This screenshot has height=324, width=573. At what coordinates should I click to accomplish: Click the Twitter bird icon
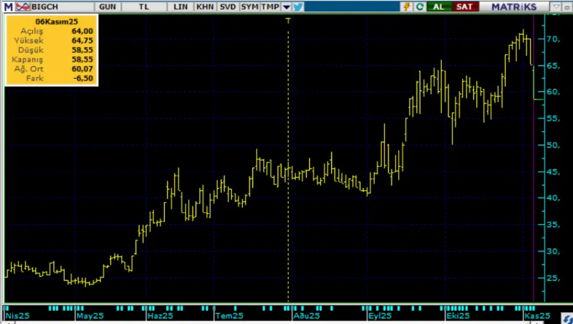click(298, 7)
